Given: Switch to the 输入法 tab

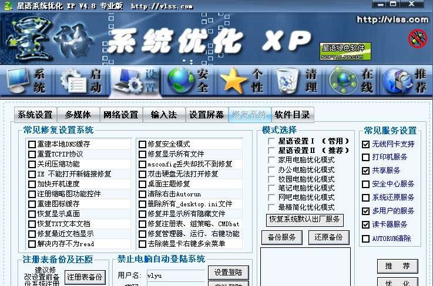Looking at the screenshot, I should tap(164, 115).
